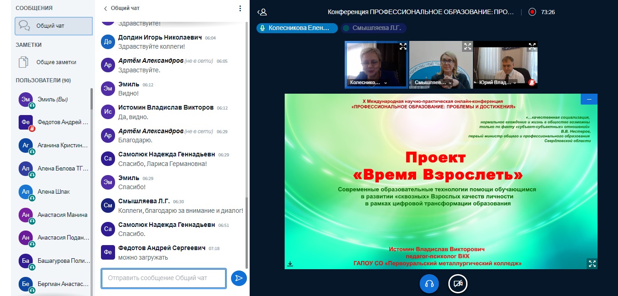Make Юрий Влад webcam fullscreen

pyautogui.click(x=532, y=46)
